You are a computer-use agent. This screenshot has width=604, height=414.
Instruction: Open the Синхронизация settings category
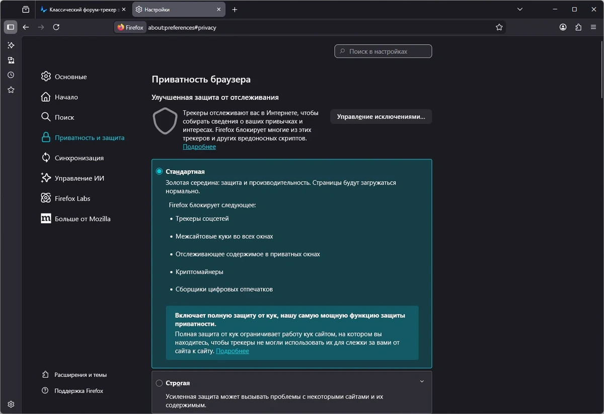(72, 158)
